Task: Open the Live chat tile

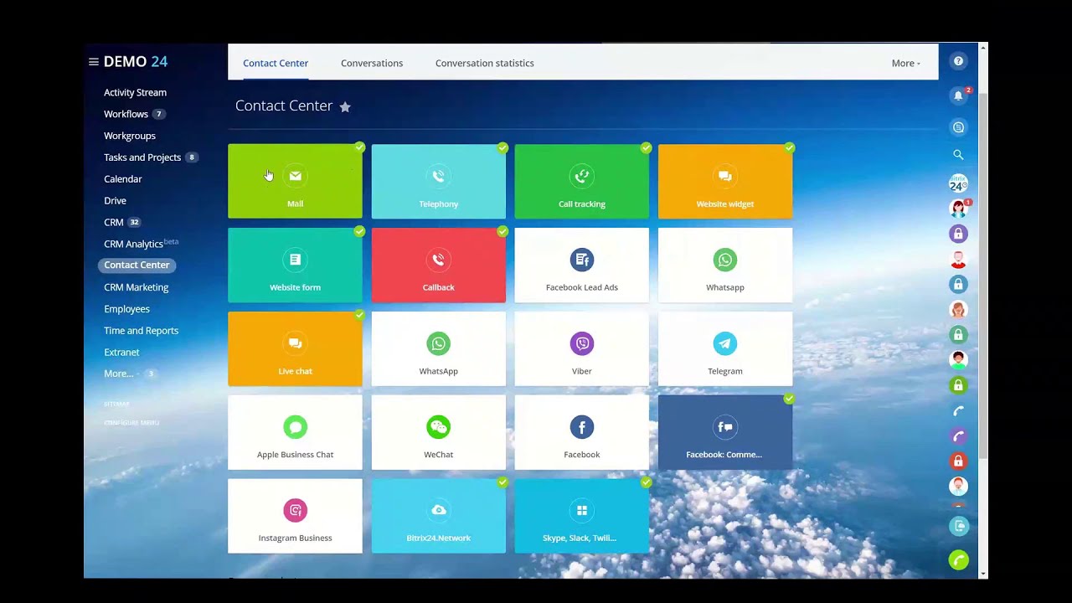Action: tap(295, 348)
